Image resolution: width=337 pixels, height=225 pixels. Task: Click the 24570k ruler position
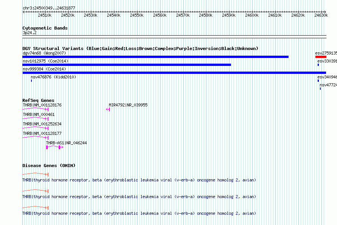pos(183,15)
